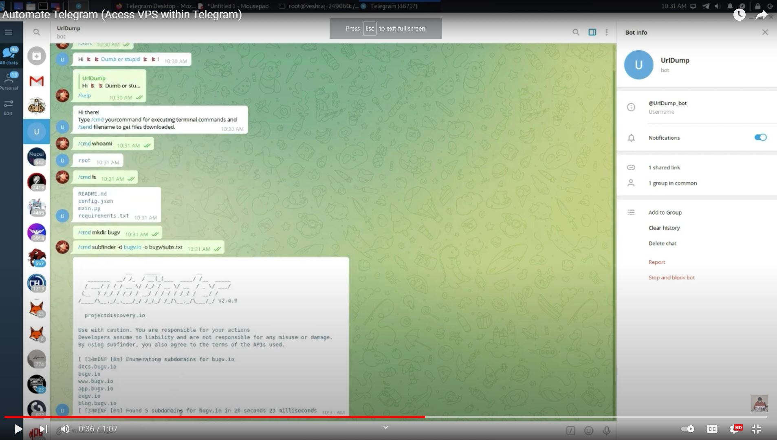The height and width of the screenshot is (440, 777).
Task: Edit chat folders
Action: tap(9, 107)
